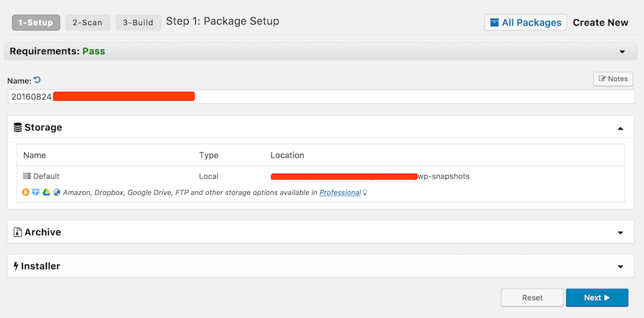Viewport: 644px width, 318px height.
Task: Click the Amazon storage icon
Action: tap(26, 192)
